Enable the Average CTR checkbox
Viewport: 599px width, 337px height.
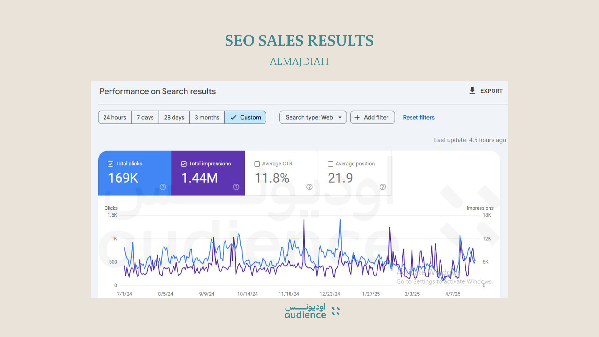click(x=257, y=164)
